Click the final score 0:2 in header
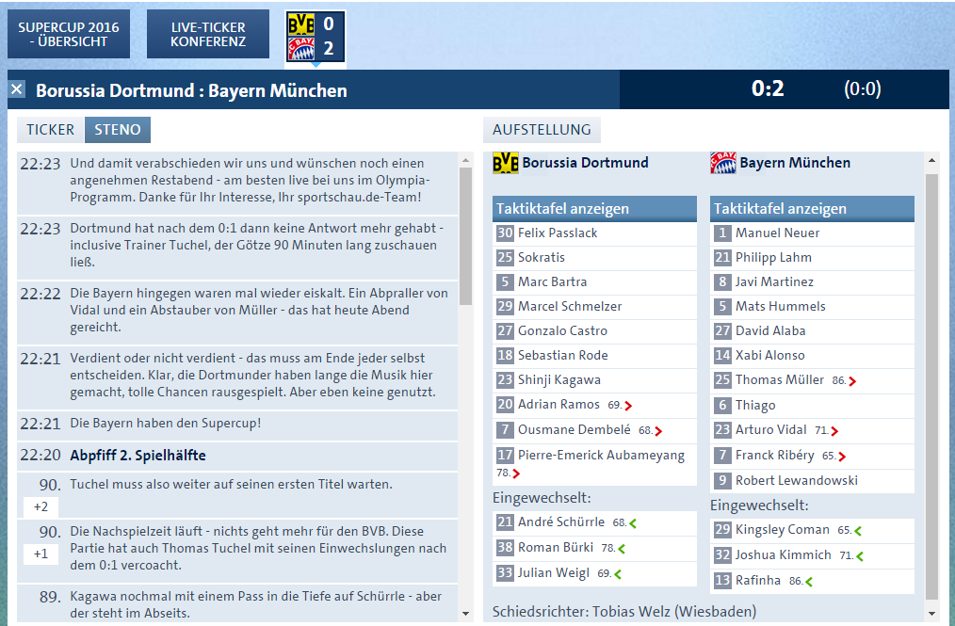Viewport: 955px width, 626px height. point(768,88)
